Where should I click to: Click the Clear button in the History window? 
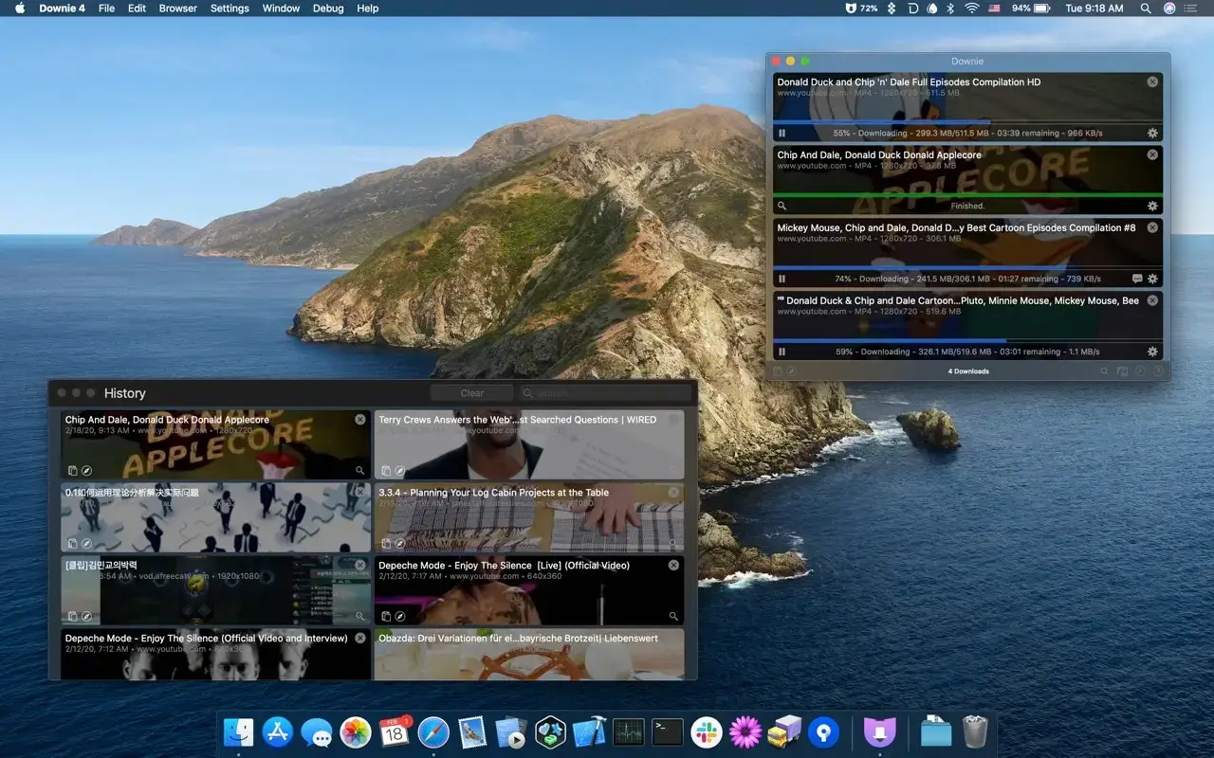(470, 392)
